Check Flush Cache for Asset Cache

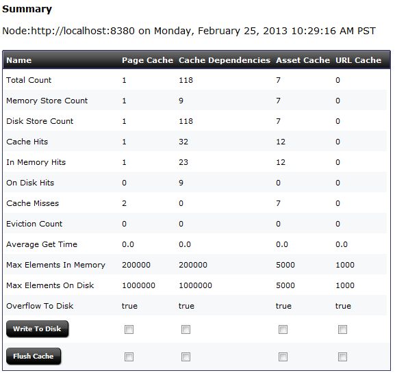283,357
